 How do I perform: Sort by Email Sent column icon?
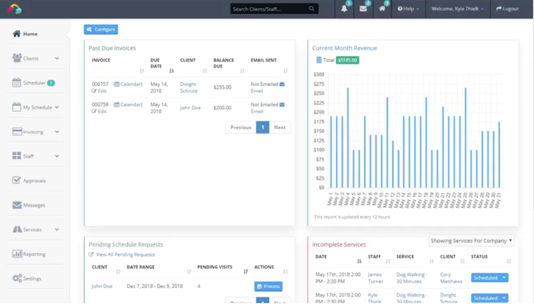[285, 71]
